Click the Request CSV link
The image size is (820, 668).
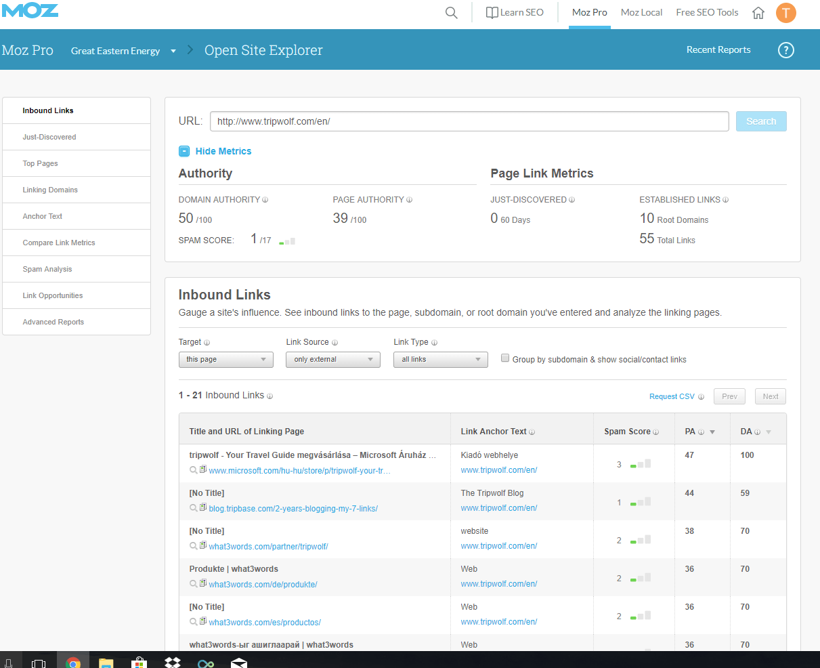[671, 396]
